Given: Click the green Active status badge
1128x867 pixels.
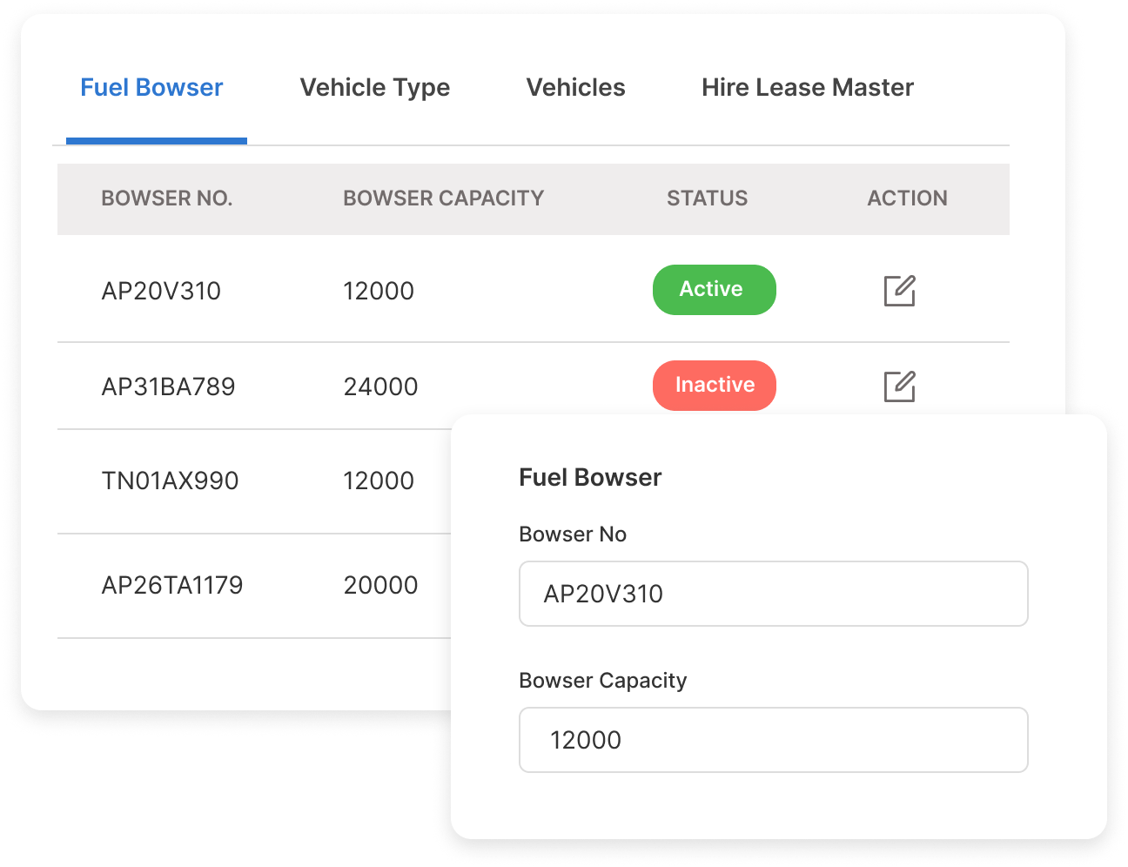Looking at the screenshot, I should tap(714, 290).
